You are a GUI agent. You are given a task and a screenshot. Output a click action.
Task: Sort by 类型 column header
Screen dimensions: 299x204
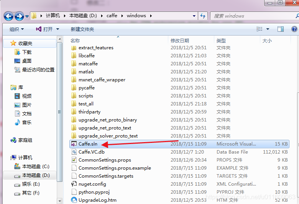(x=221, y=41)
